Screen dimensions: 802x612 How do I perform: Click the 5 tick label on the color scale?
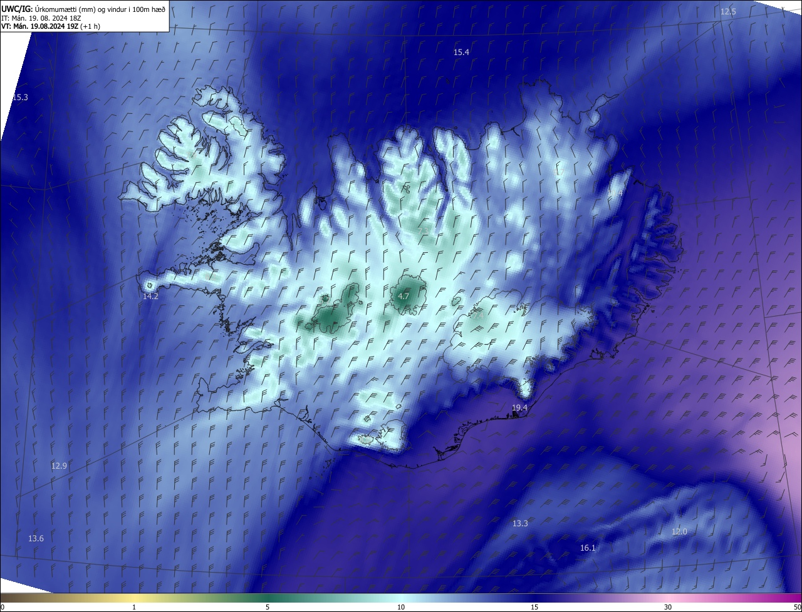point(268,608)
